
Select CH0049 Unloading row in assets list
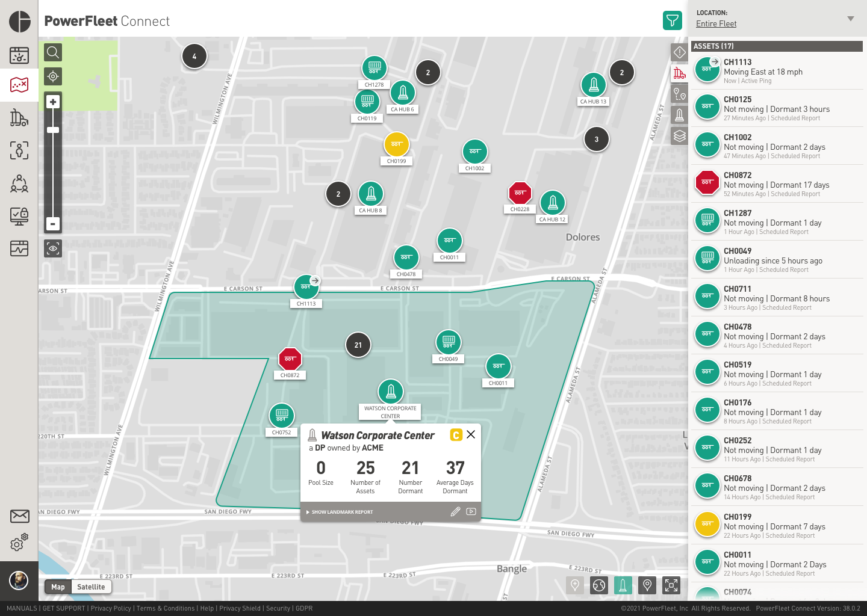[x=777, y=260]
